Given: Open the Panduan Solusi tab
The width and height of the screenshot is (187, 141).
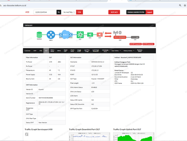Looking at the screenshot, I should point(140,50).
